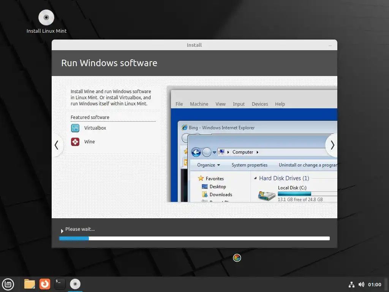The image size is (389, 292).
Task: Click the Machine menu in the slide image
Action: tap(199, 104)
